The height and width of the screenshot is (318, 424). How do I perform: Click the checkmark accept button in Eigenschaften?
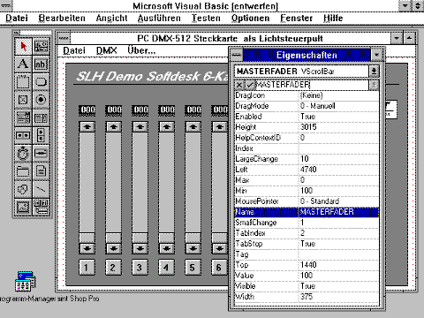[x=250, y=85]
